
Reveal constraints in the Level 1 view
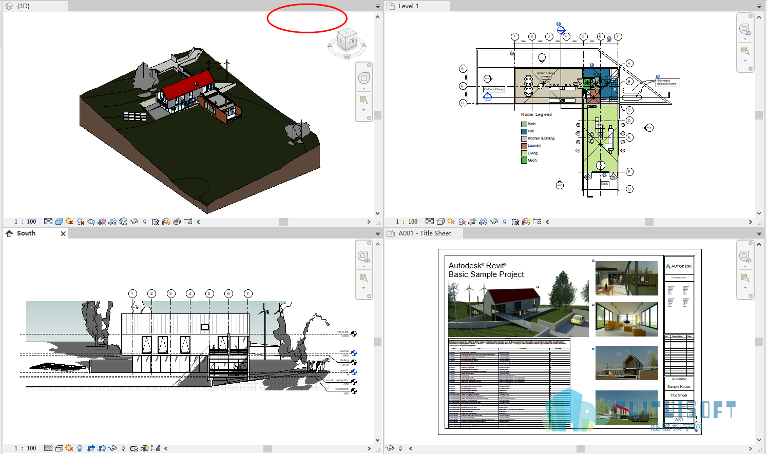click(536, 222)
